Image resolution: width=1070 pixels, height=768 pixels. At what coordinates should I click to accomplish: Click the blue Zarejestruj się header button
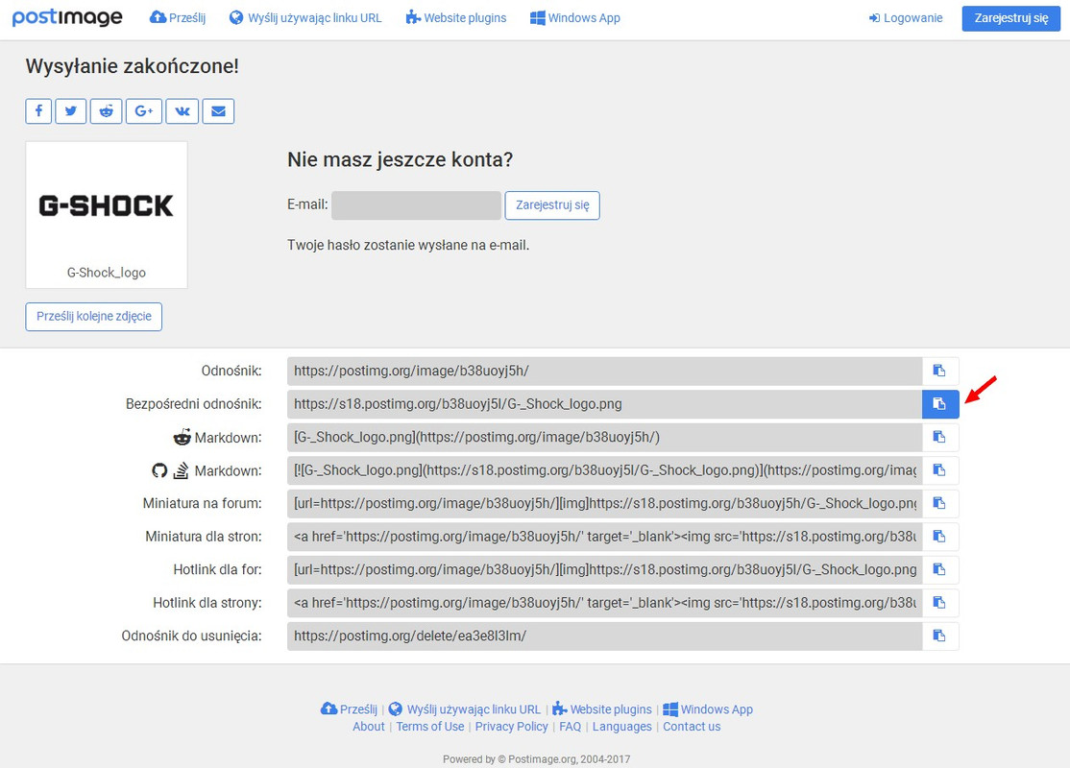pyautogui.click(x=1011, y=18)
